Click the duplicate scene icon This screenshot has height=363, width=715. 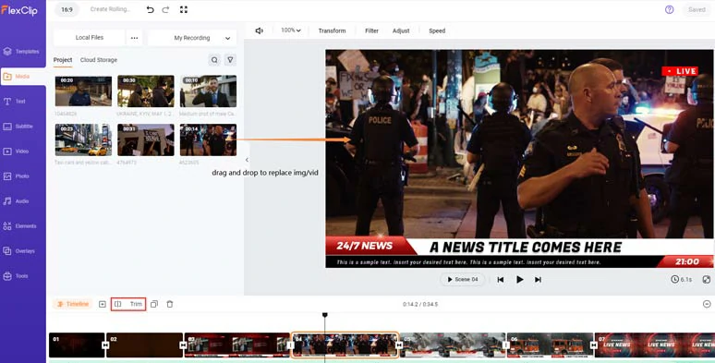[154, 304]
